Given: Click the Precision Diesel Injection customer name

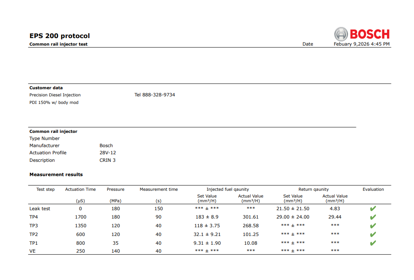Looking at the screenshot, I should point(55,95).
